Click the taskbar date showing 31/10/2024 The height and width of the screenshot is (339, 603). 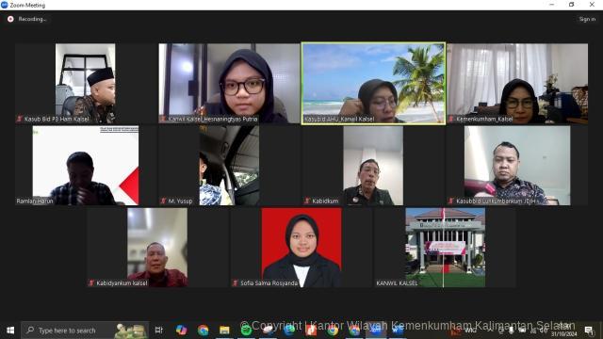point(563,334)
